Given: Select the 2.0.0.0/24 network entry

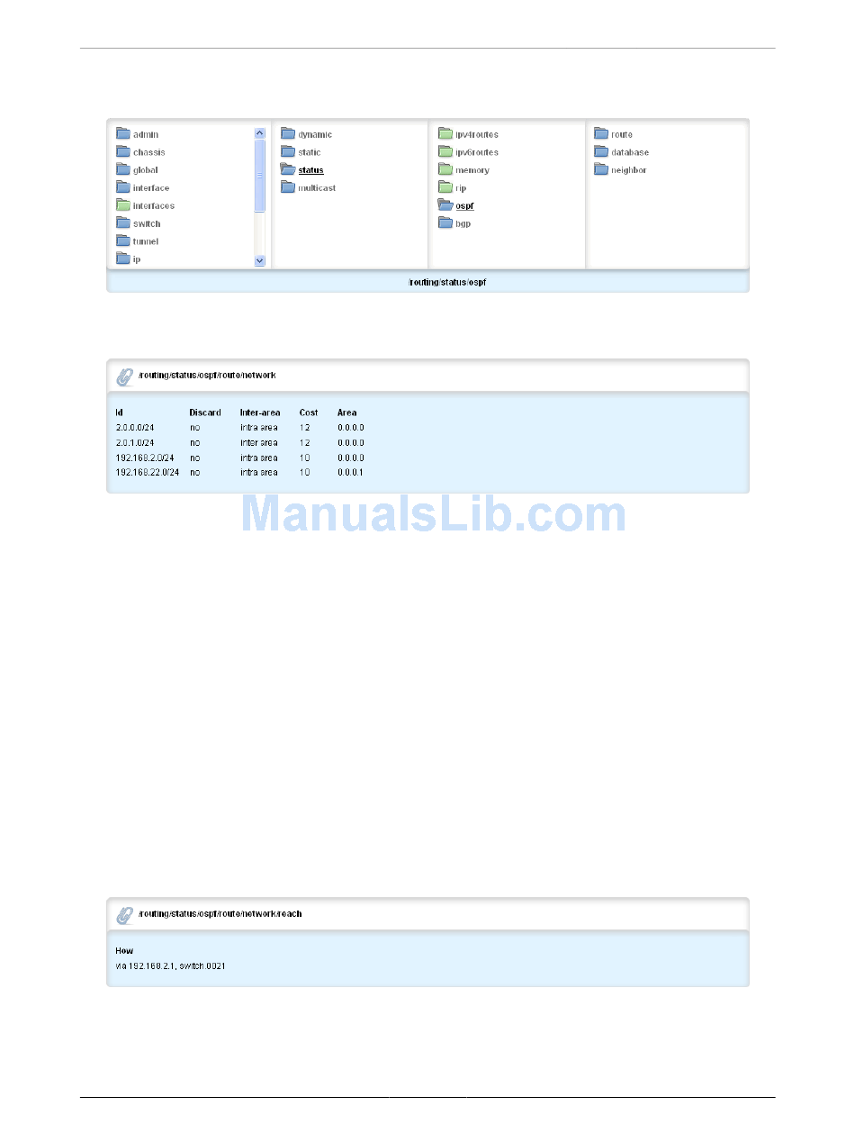Looking at the screenshot, I should 134,428.
